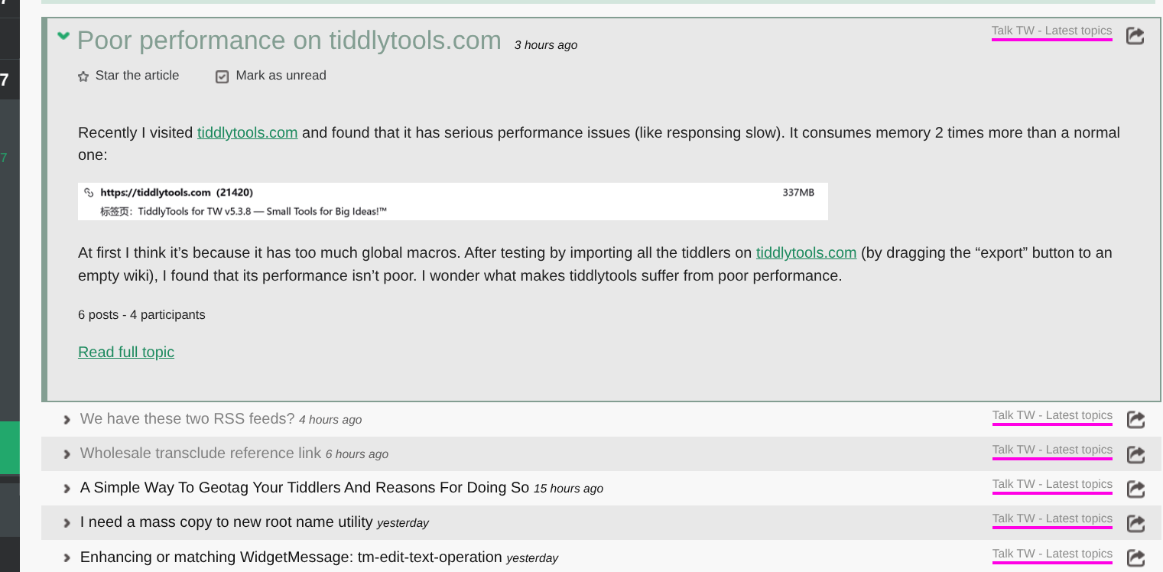Screen dimensions: 1163x572
Task: Click share icon for Poor performance article
Action: point(1135,36)
